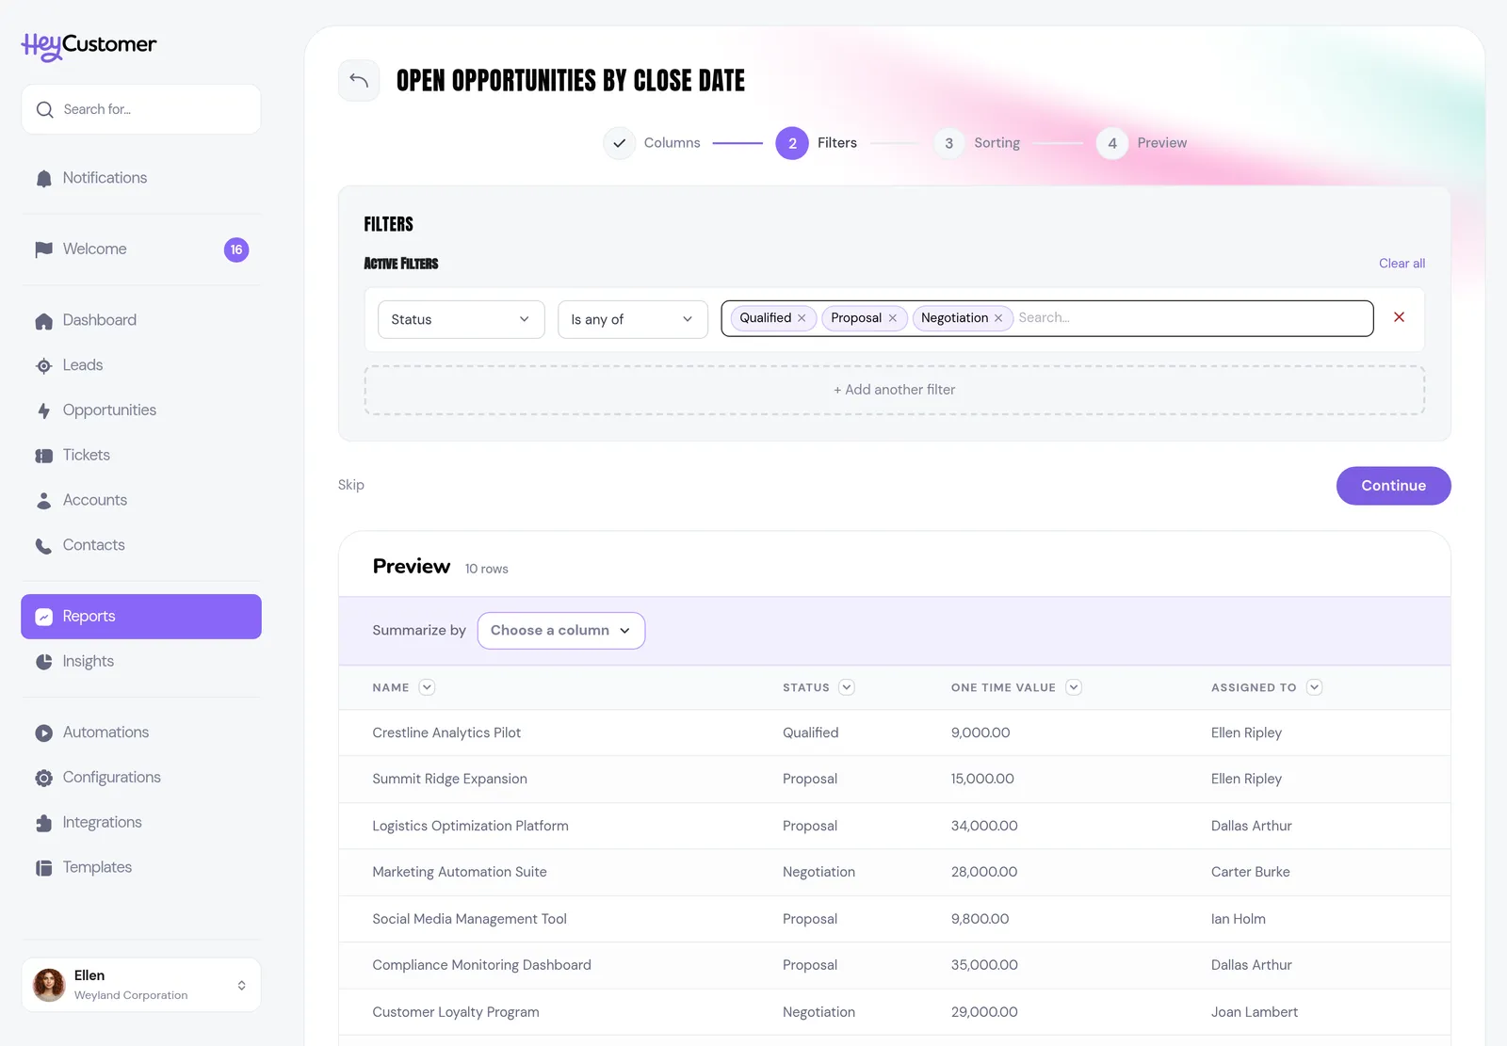1507x1046 pixels.
Task: Go to the Columns step
Action: pos(652,143)
